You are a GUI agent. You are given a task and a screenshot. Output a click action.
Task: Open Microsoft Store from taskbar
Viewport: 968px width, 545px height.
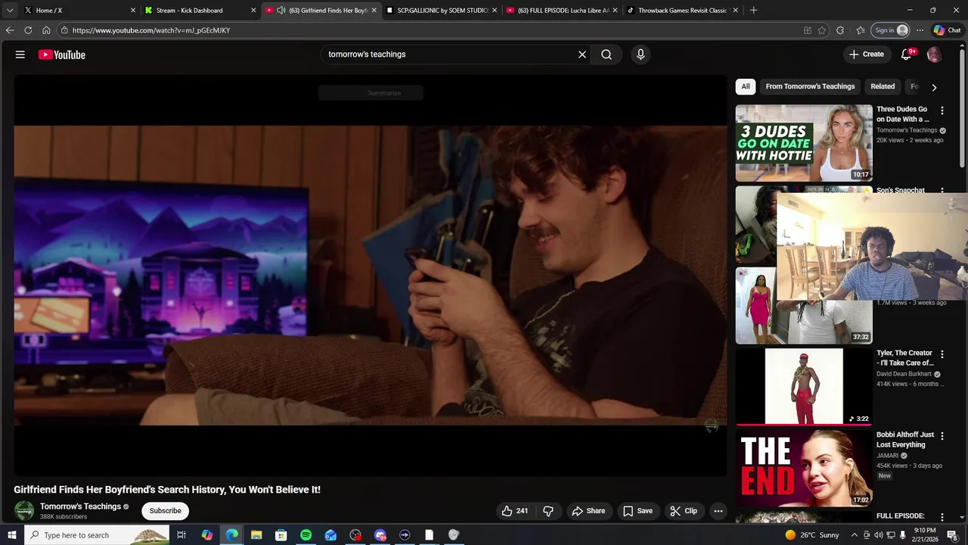(x=281, y=535)
